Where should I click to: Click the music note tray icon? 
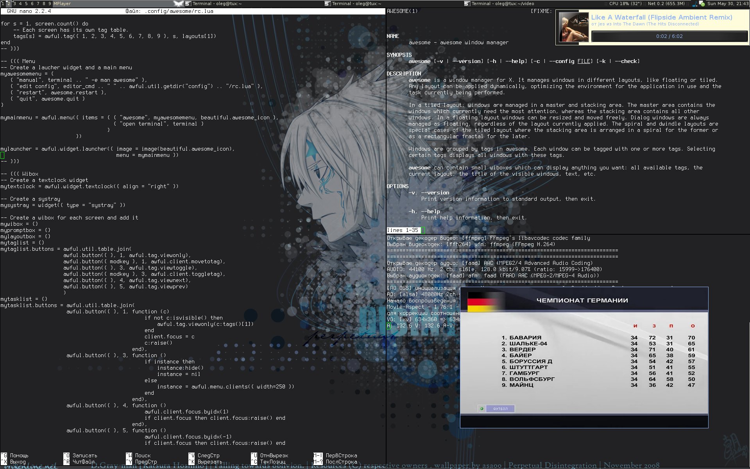[695, 4]
